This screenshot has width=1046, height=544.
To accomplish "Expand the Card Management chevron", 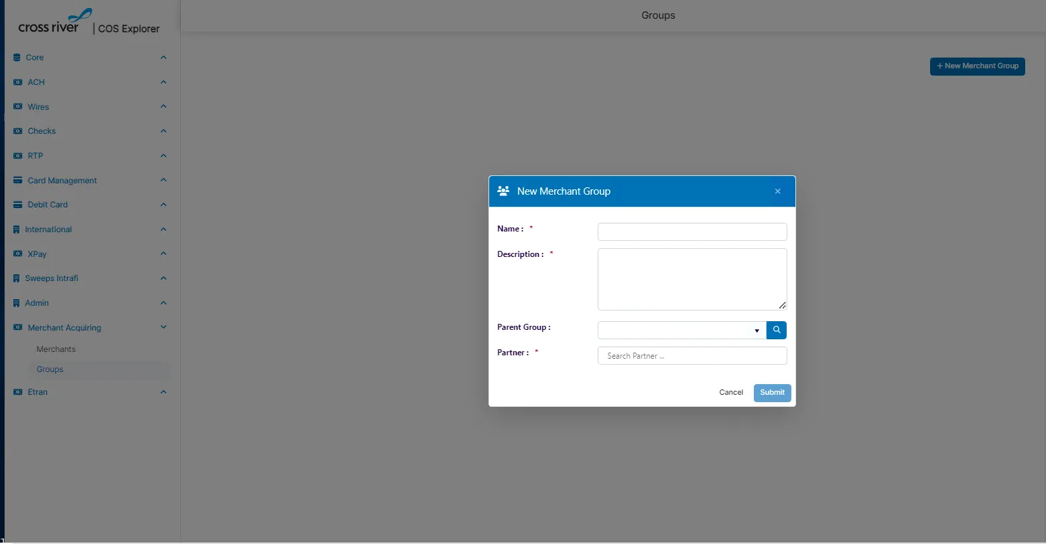I will point(164,180).
